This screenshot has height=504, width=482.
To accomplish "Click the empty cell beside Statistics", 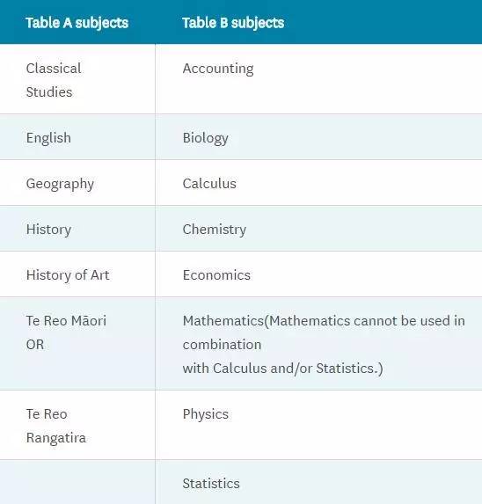I will [x=77, y=482].
